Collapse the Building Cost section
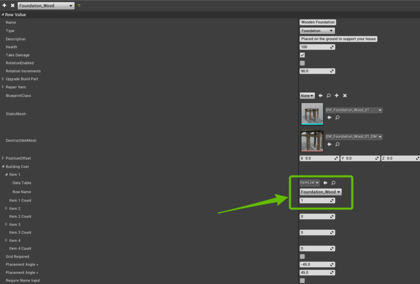This screenshot has height=284, width=420. point(3,166)
